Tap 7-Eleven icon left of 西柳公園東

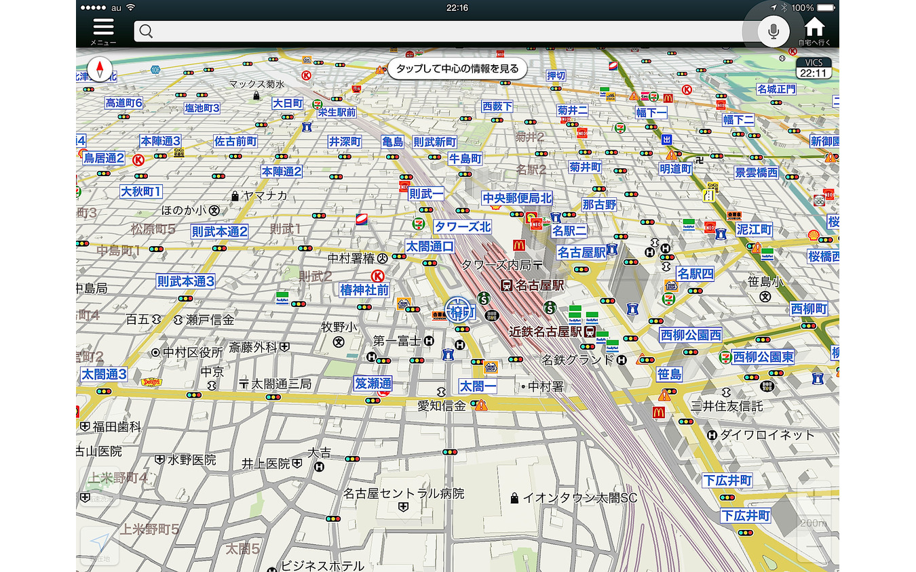tap(725, 356)
